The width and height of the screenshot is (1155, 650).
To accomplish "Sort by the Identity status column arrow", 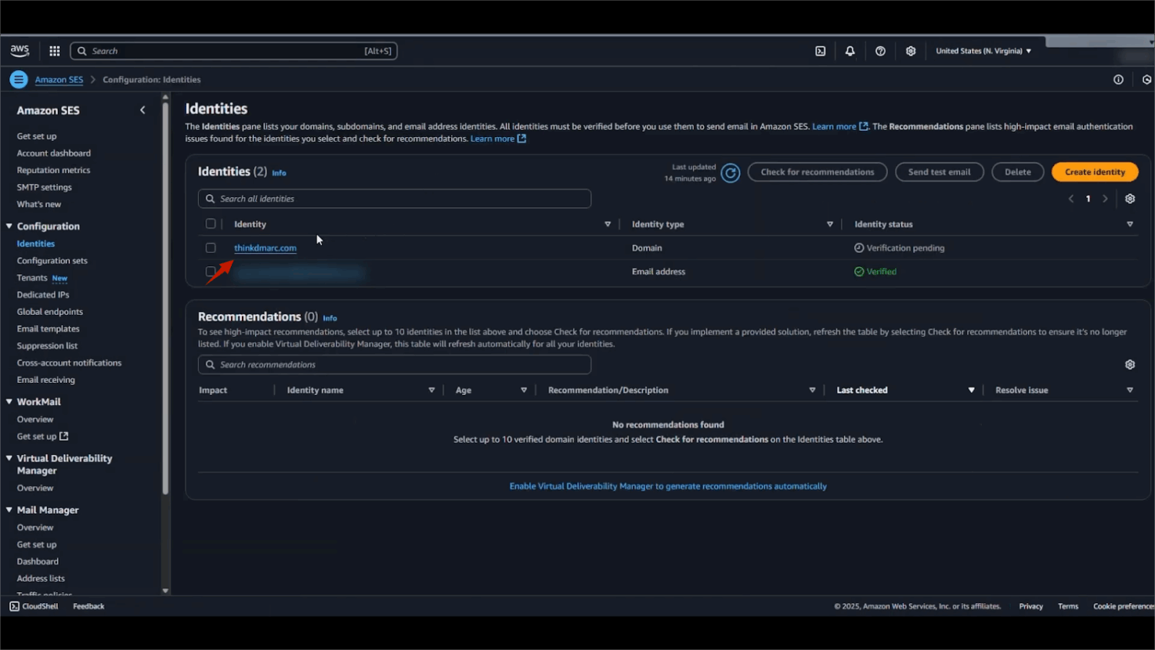I will [x=1130, y=224].
